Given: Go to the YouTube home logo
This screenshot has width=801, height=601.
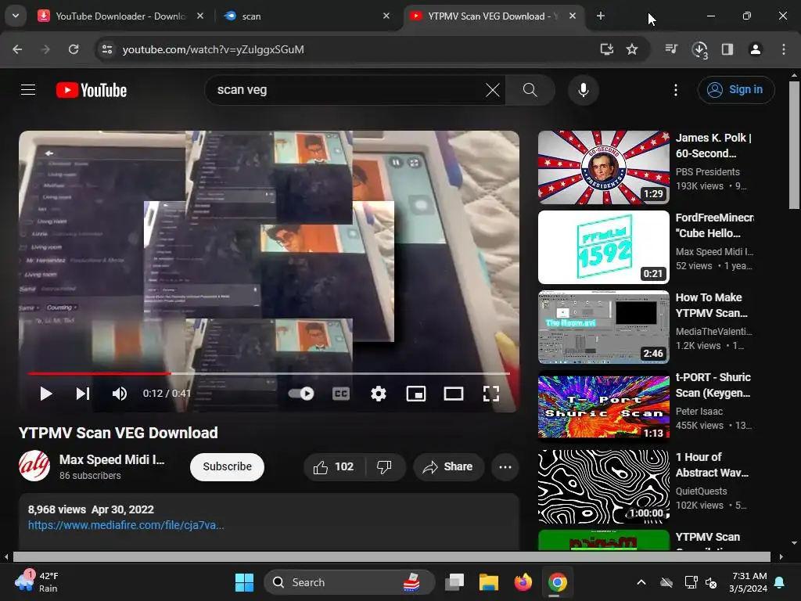Looking at the screenshot, I should click(x=92, y=90).
